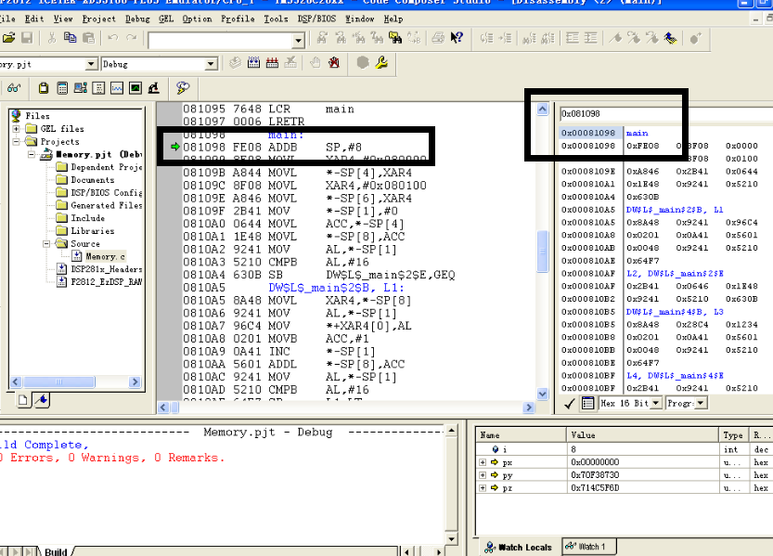The width and height of the screenshot is (773, 556).
Task: Click the Value column header in watch
Action: click(x=642, y=435)
